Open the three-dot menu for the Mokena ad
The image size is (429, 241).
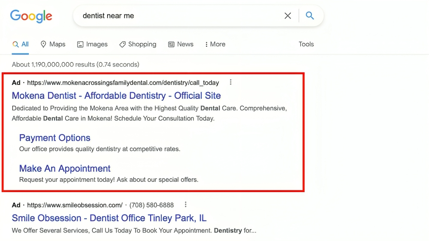pos(231,82)
